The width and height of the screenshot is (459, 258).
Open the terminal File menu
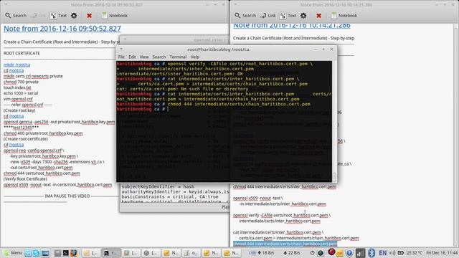(x=121, y=57)
